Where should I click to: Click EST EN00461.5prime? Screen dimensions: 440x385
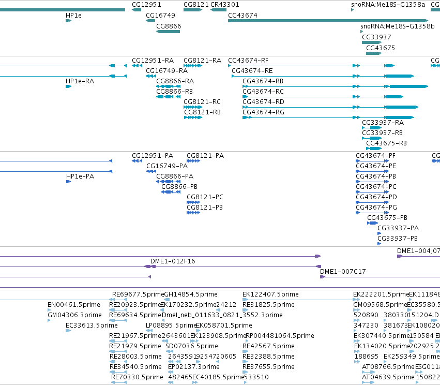click(50, 310)
